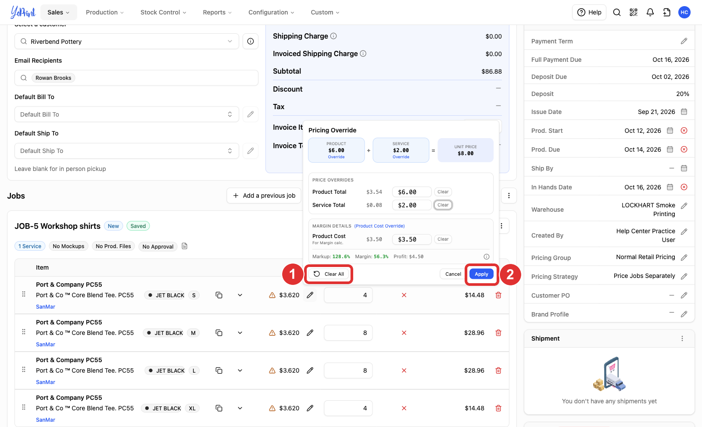
Task: Clear the Prod. Start date
Action: [x=684, y=131]
